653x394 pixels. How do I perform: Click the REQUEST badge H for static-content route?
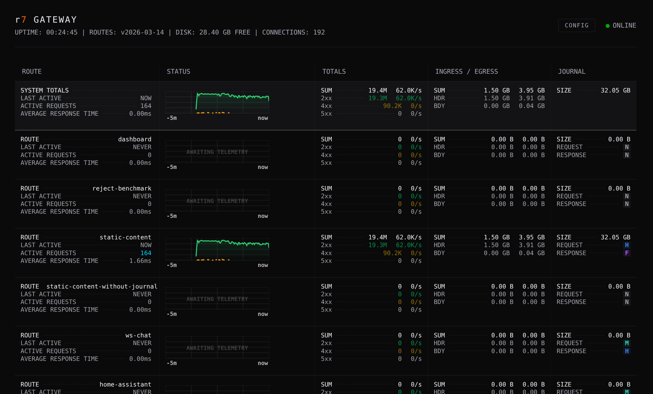pyautogui.click(x=627, y=245)
